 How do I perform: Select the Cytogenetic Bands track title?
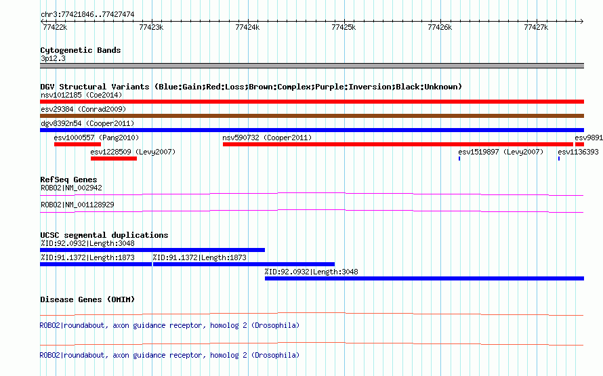point(81,50)
